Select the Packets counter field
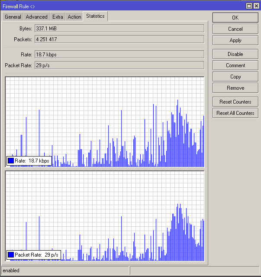The image size is (261, 277). click(119, 39)
